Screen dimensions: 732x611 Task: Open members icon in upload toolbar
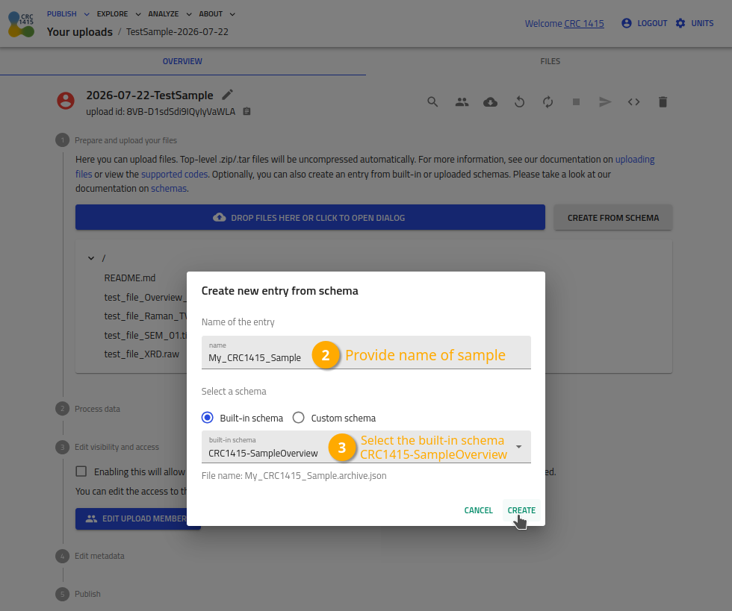tap(462, 101)
